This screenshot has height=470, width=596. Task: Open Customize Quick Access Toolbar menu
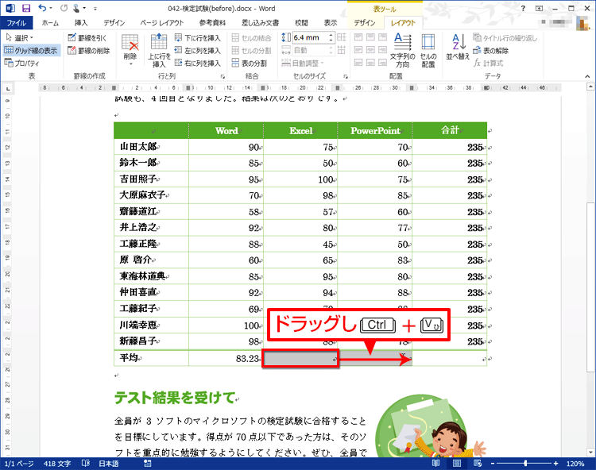[x=95, y=9]
